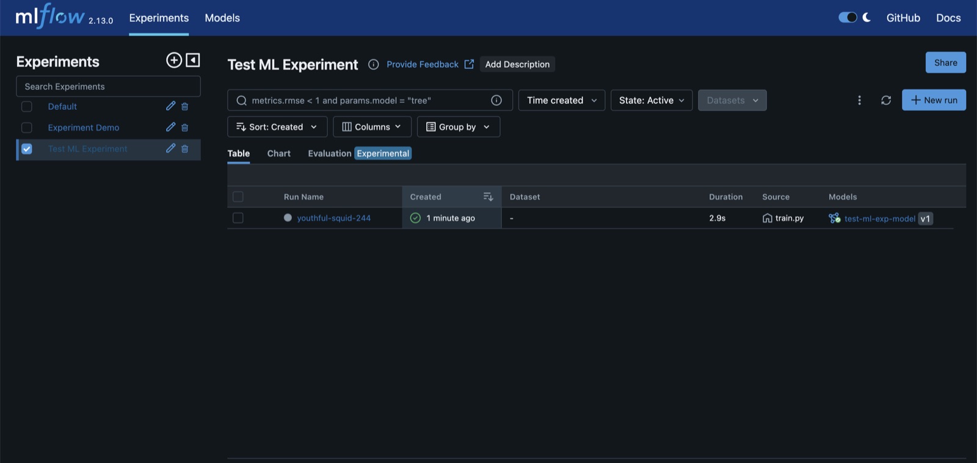Click the MLflow logo
The image size is (977, 463).
50,16
